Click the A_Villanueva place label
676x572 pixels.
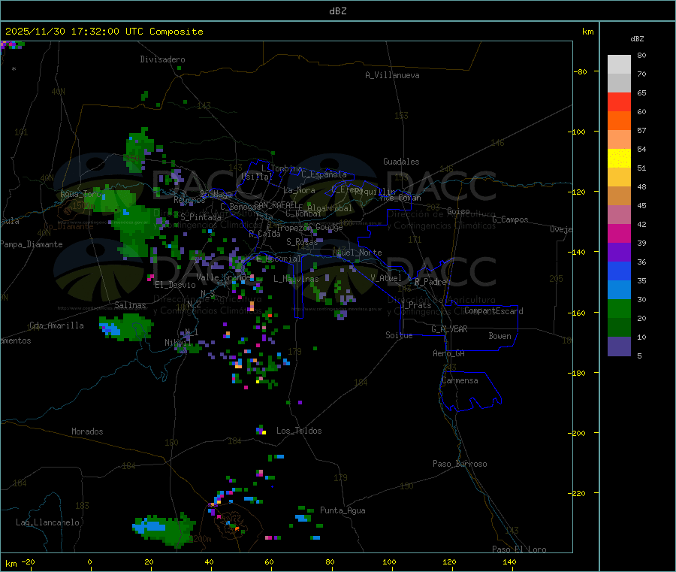[392, 75]
